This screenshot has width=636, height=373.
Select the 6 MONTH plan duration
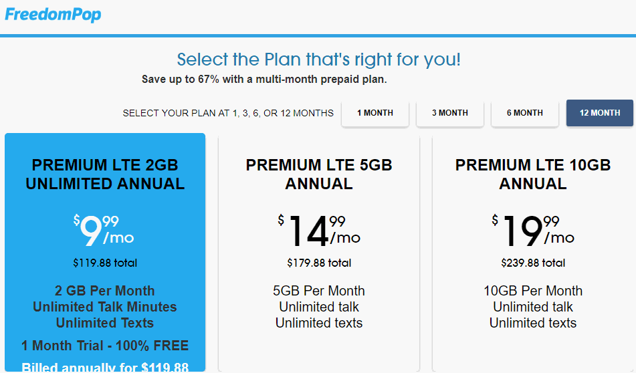pyautogui.click(x=525, y=113)
